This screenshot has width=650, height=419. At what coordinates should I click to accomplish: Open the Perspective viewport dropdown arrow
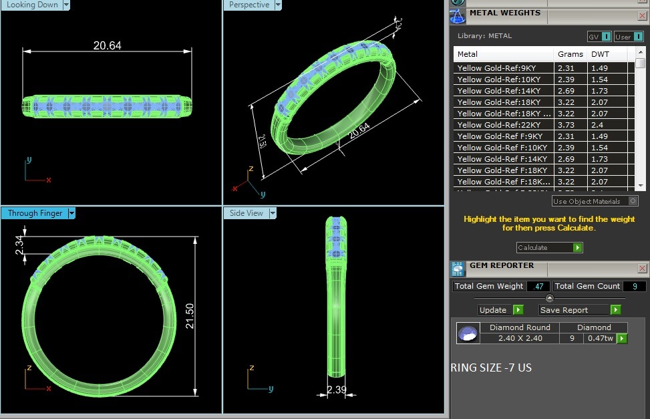coord(277,5)
